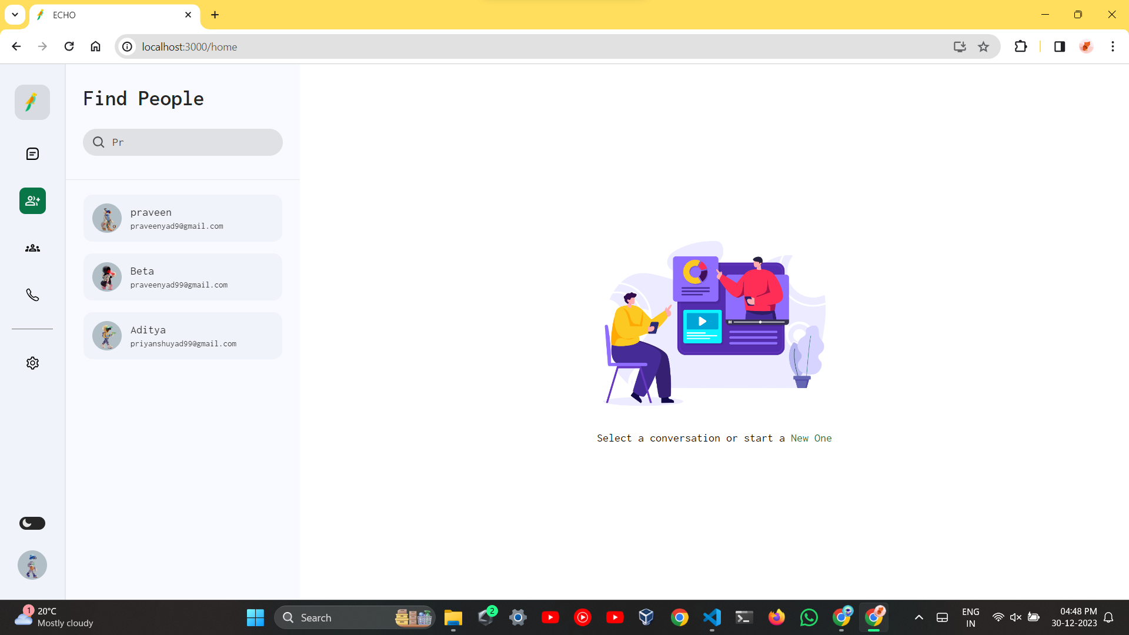This screenshot has width=1129, height=635.
Task: Click the New One link
Action: click(811, 438)
